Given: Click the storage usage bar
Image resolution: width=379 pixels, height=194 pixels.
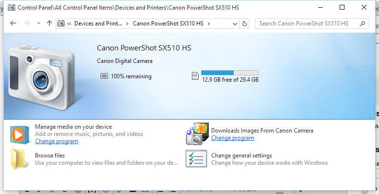Looking at the screenshot, I should (x=230, y=73).
